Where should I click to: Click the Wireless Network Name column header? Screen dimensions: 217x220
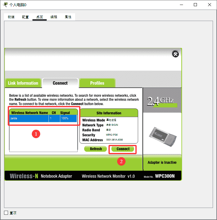click(29, 113)
